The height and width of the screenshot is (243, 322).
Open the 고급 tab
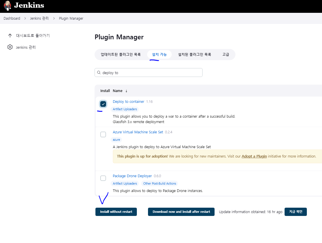226,54
